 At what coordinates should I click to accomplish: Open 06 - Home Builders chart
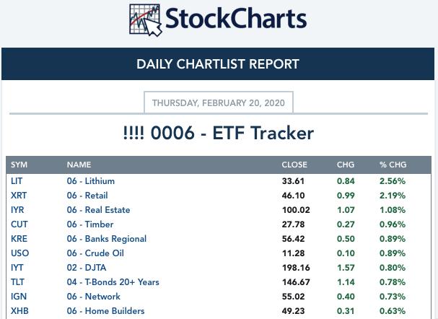pos(105,311)
